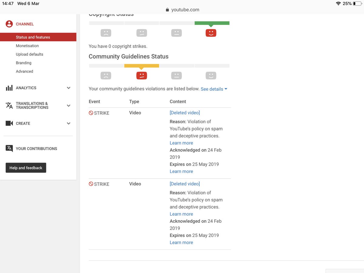Click Learn more below first strike expiry date
Screen dimensions: 364x273
click(x=181, y=171)
